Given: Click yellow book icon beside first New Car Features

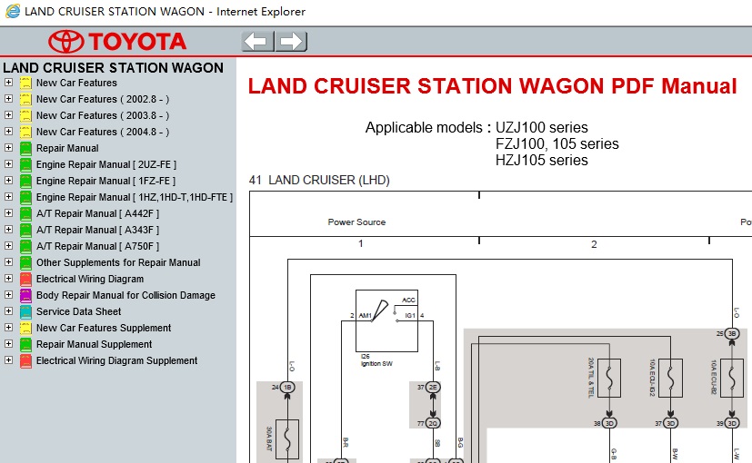Looking at the screenshot, I should click(25, 83).
